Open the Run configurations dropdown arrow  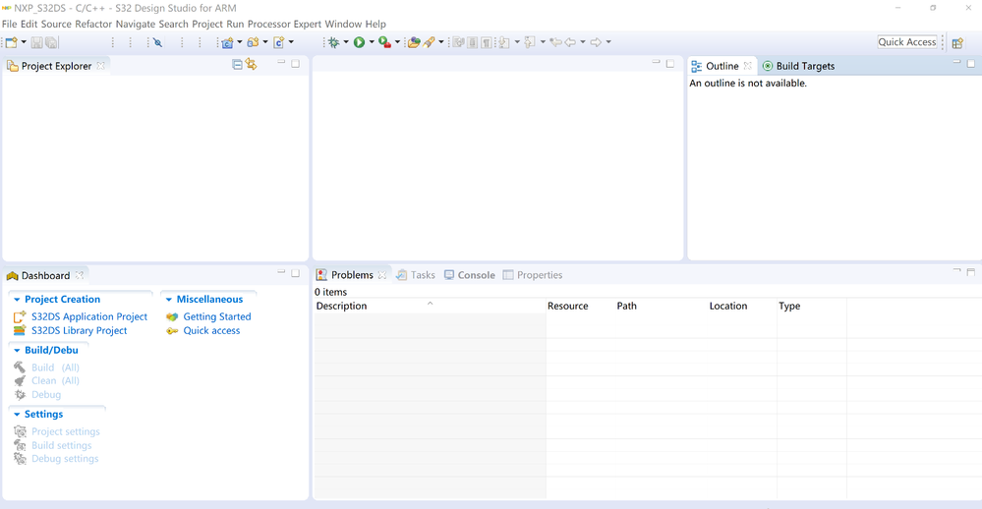pos(372,42)
